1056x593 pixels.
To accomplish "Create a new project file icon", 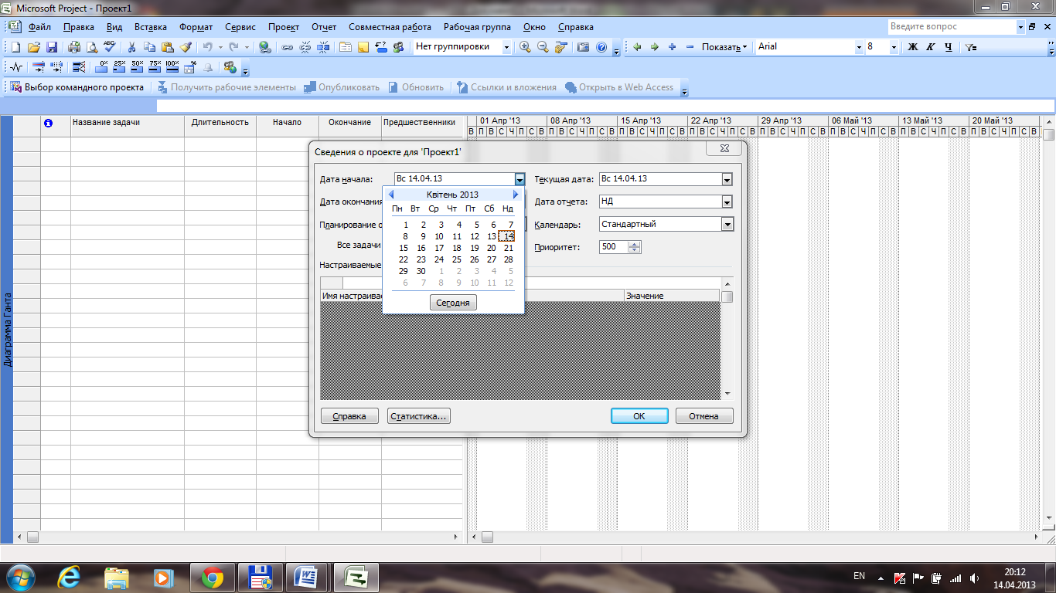I will pos(15,47).
